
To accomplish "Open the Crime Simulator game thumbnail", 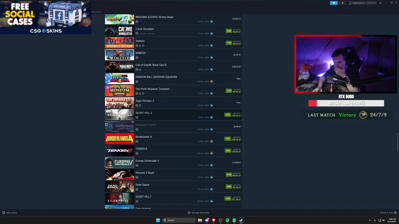I will [x=119, y=31].
